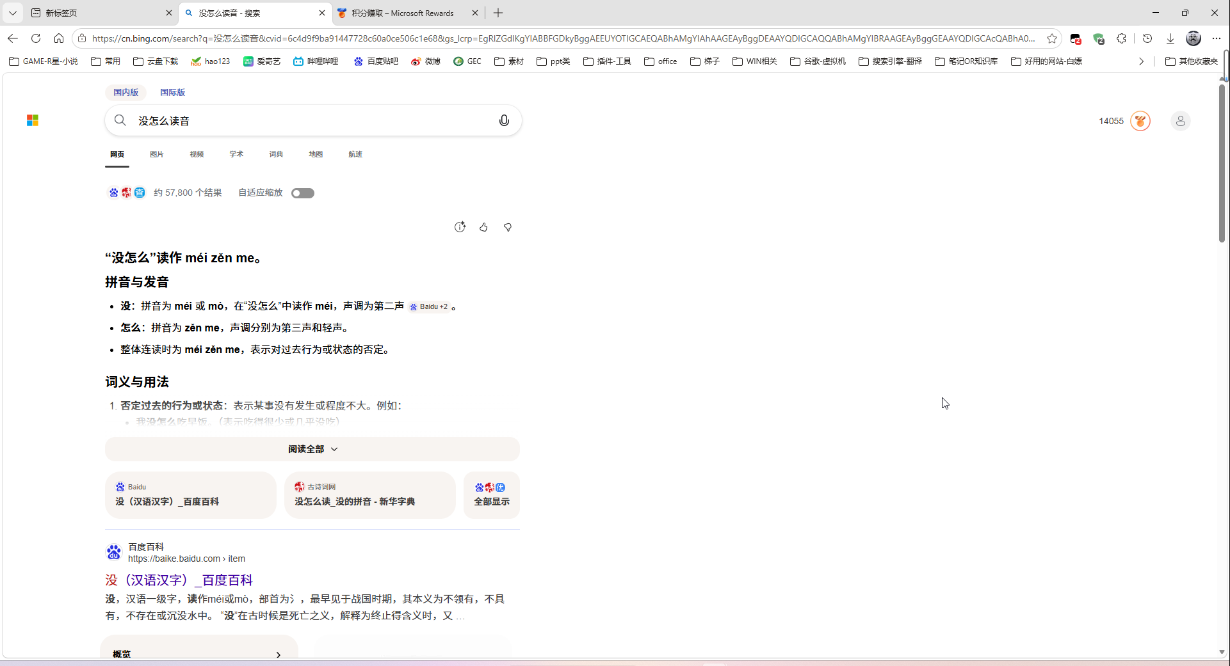Viewport: 1230px width, 666px height.
Task: Open 哔哩哔哩 bookmark
Action: click(x=316, y=61)
